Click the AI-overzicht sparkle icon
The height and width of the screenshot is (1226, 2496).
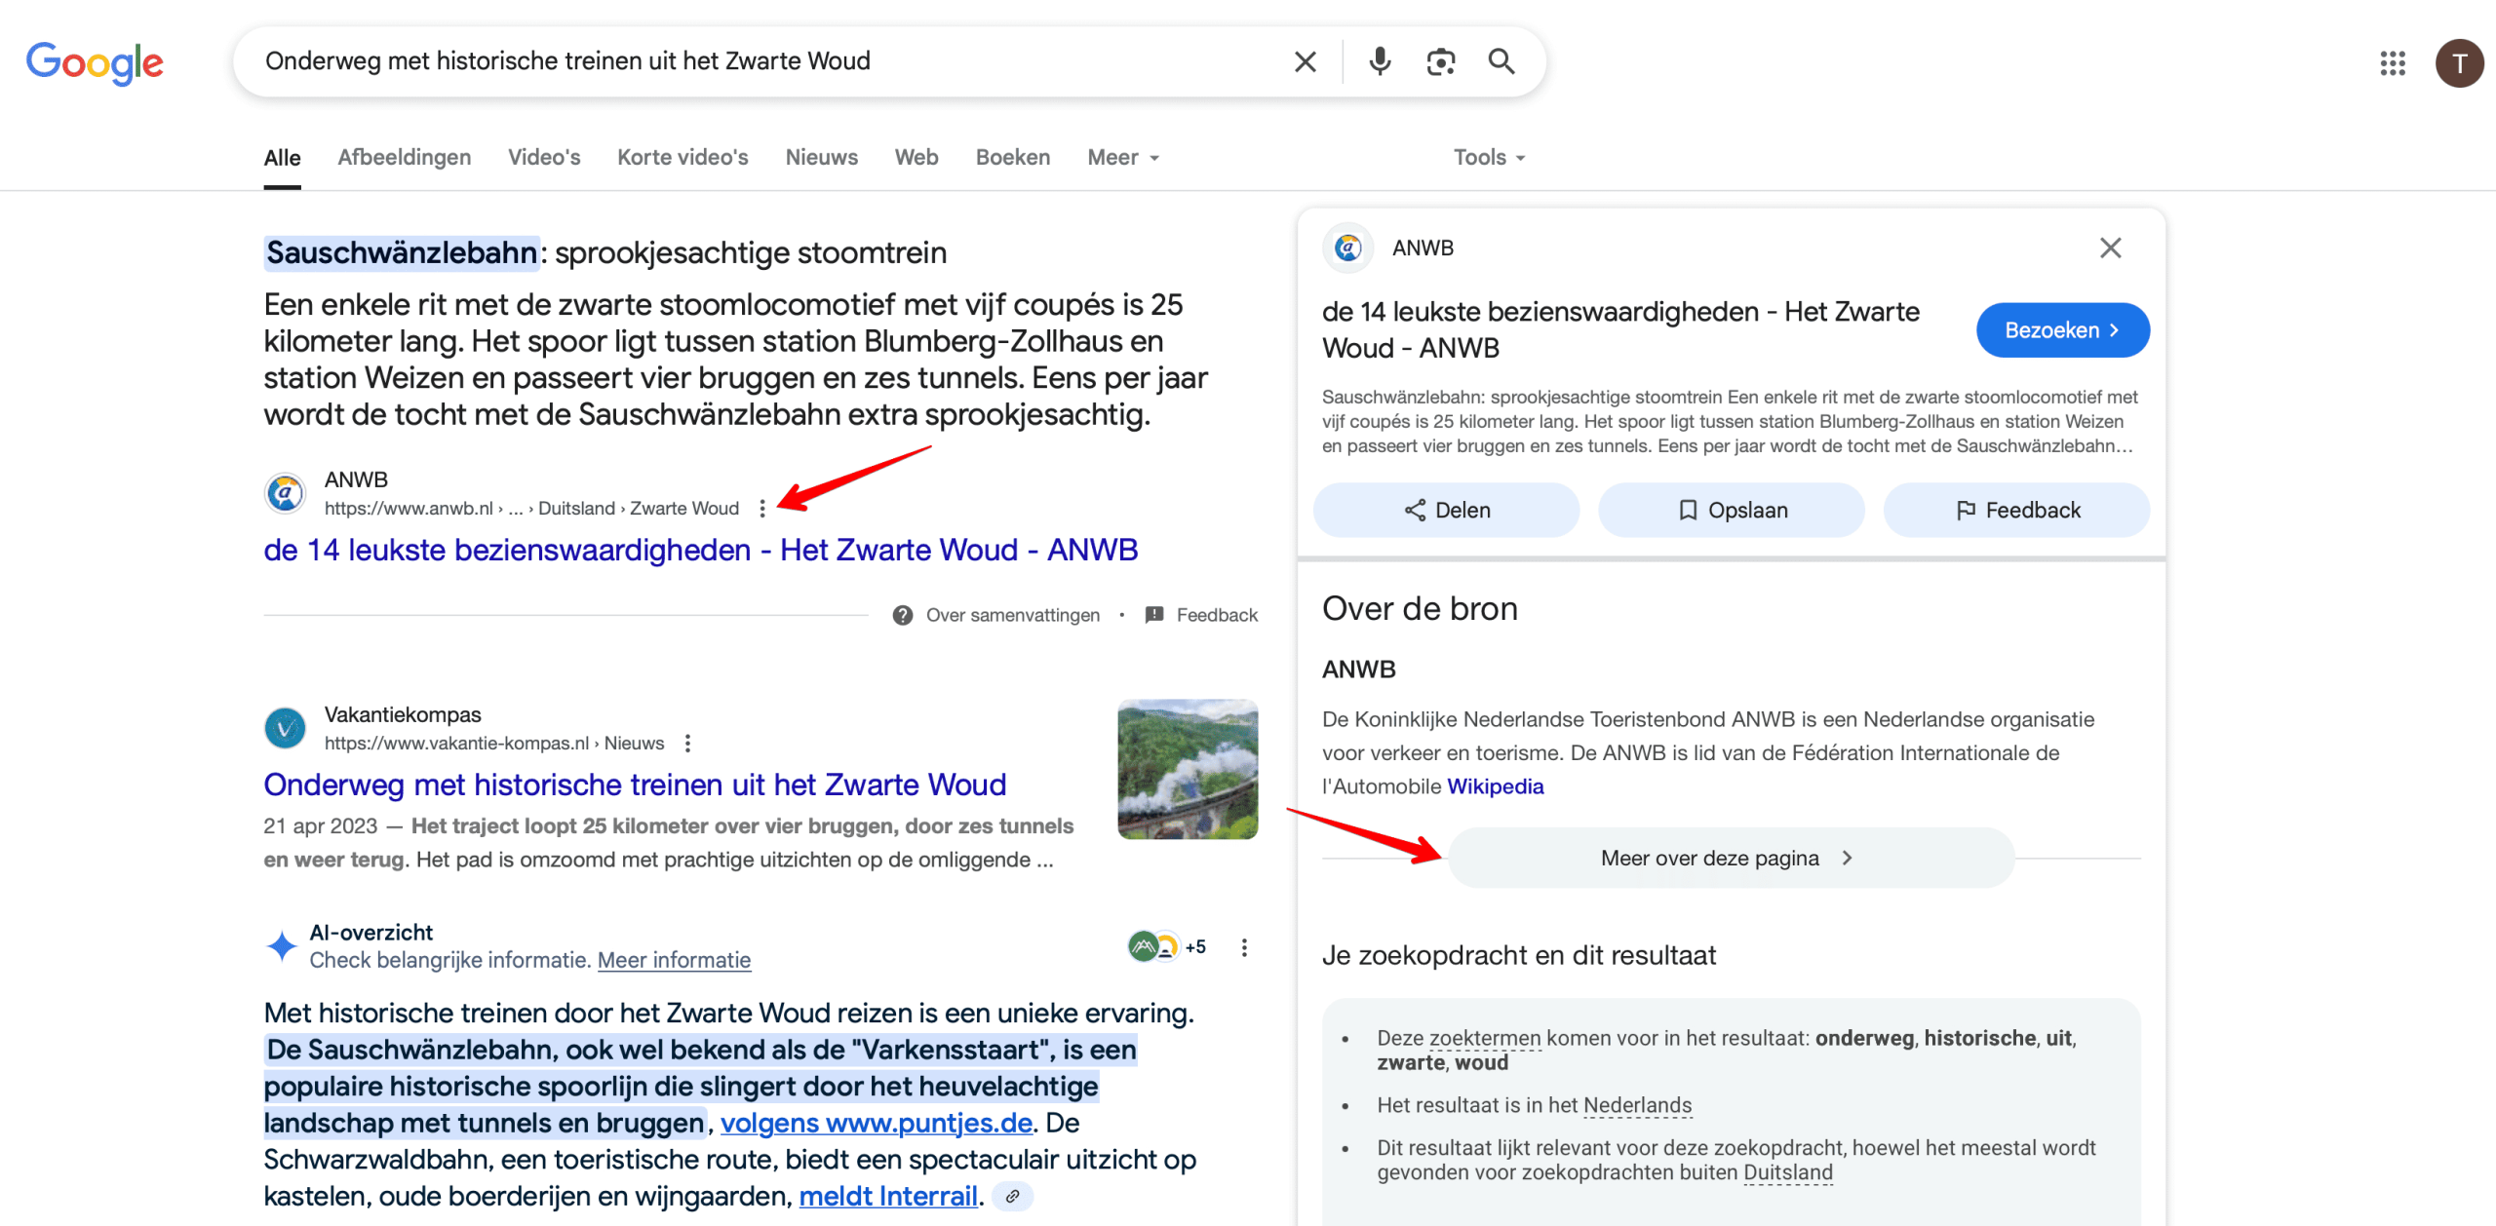pyautogui.click(x=282, y=945)
